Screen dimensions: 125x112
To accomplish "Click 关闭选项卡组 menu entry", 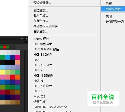I will pos(115,22).
